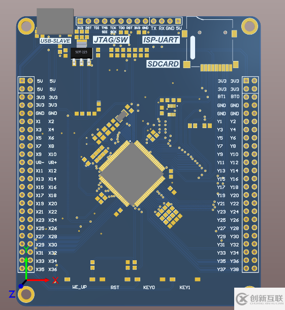Click the X2 pin label
285x310 pixels.
tap(51, 121)
